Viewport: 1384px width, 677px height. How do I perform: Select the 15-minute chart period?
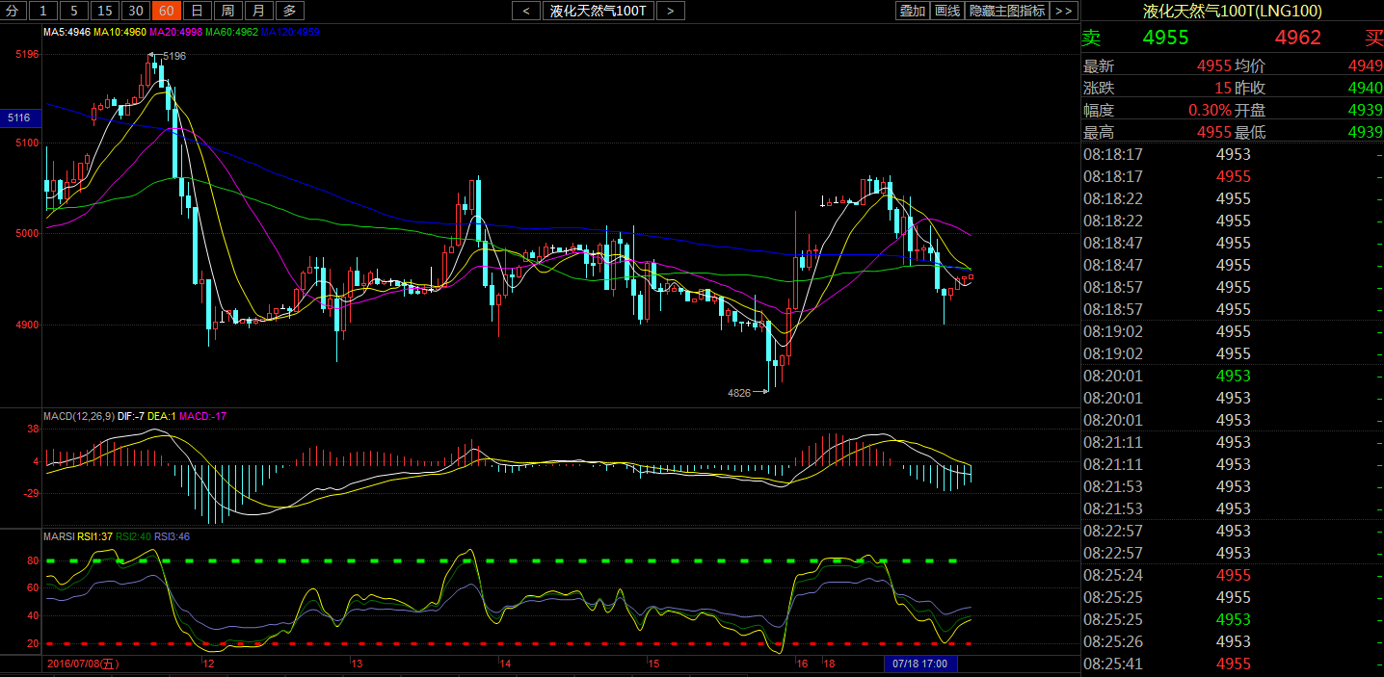pyautogui.click(x=105, y=11)
